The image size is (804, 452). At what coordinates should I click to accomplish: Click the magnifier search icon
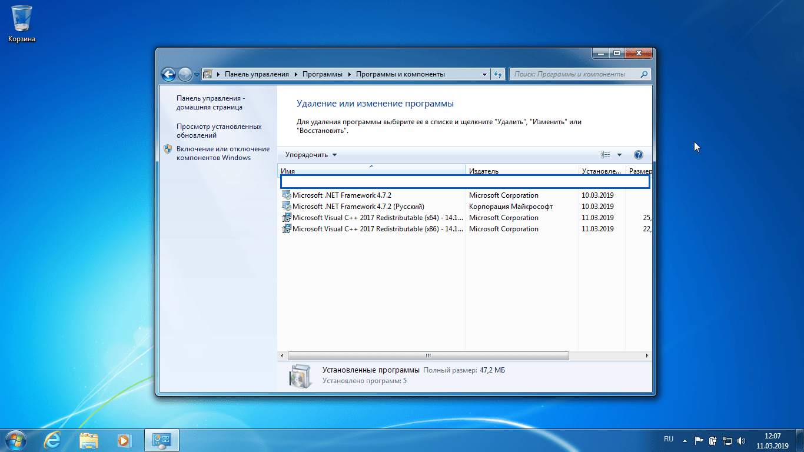[644, 74]
